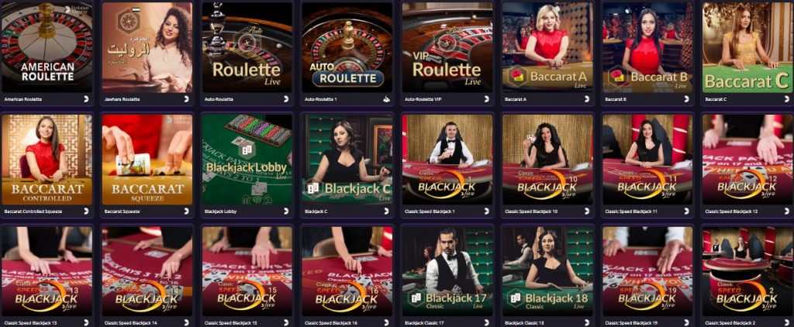The width and height of the screenshot is (794, 327).
Task: Open the Classic Speed Blackjack 2 thumbnail
Action: (748, 271)
